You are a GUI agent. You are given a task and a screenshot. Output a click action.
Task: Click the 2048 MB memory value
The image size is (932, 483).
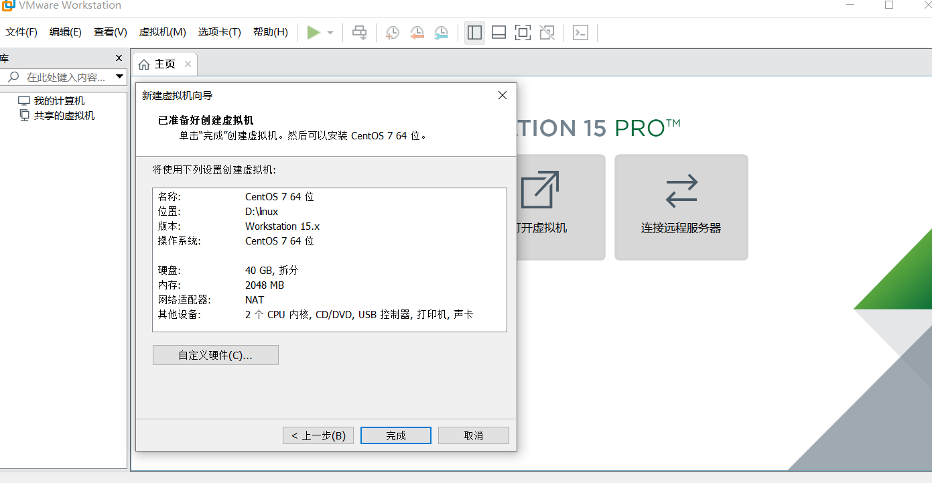pyautogui.click(x=265, y=285)
